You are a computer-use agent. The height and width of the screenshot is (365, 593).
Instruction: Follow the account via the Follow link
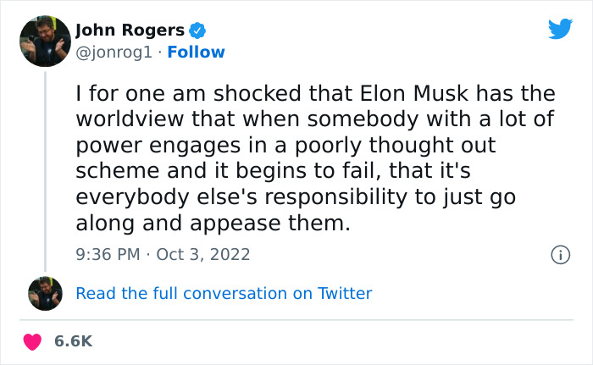[196, 53]
